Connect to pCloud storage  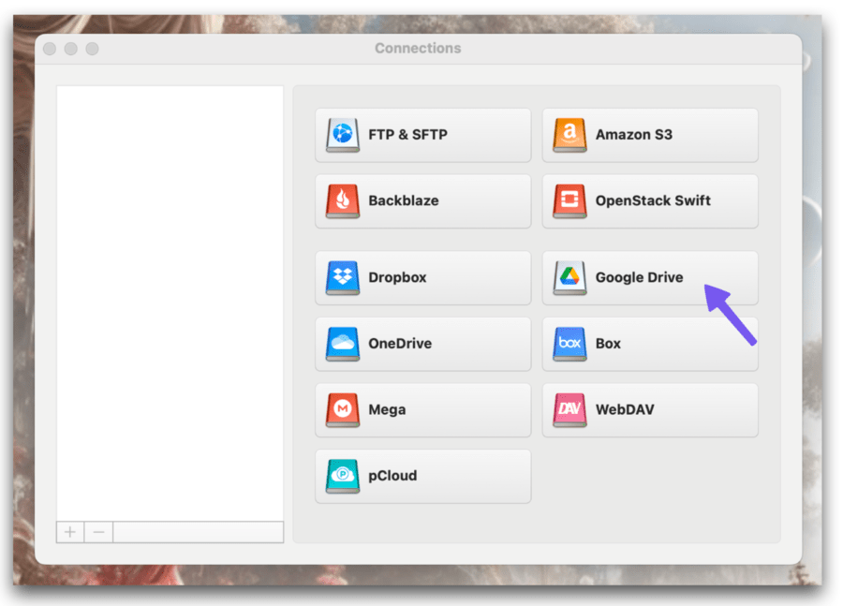coord(422,476)
